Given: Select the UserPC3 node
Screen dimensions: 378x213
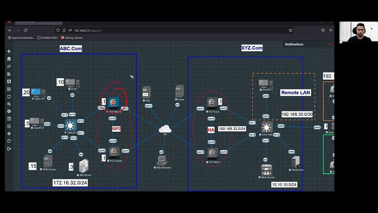Looking at the screenshot, I should (x=266, y=84).
